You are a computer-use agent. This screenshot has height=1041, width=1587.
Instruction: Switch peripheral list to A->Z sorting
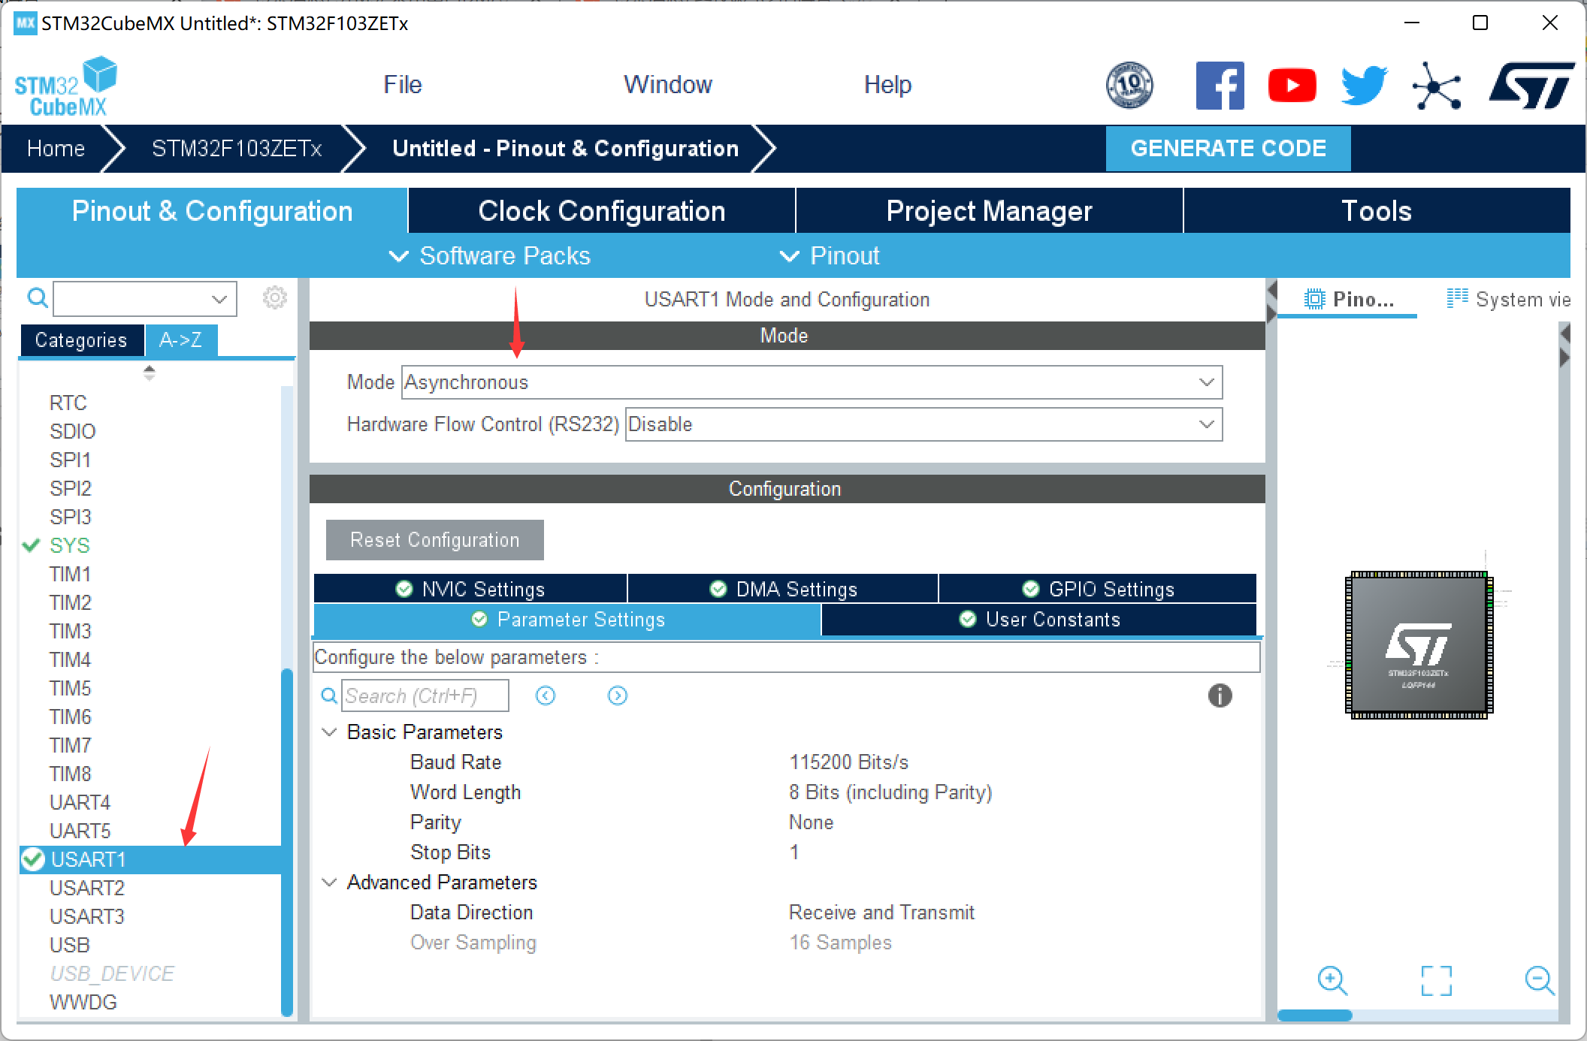180,340
